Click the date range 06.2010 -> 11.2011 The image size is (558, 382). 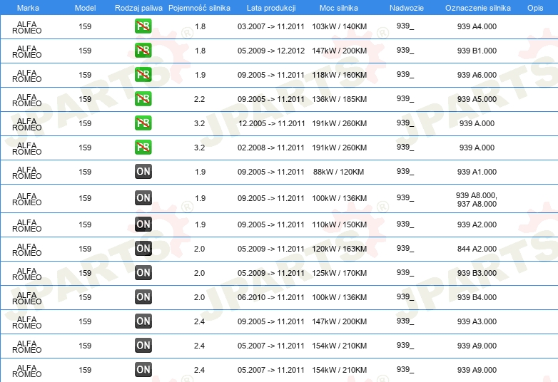tap(271, 296)
